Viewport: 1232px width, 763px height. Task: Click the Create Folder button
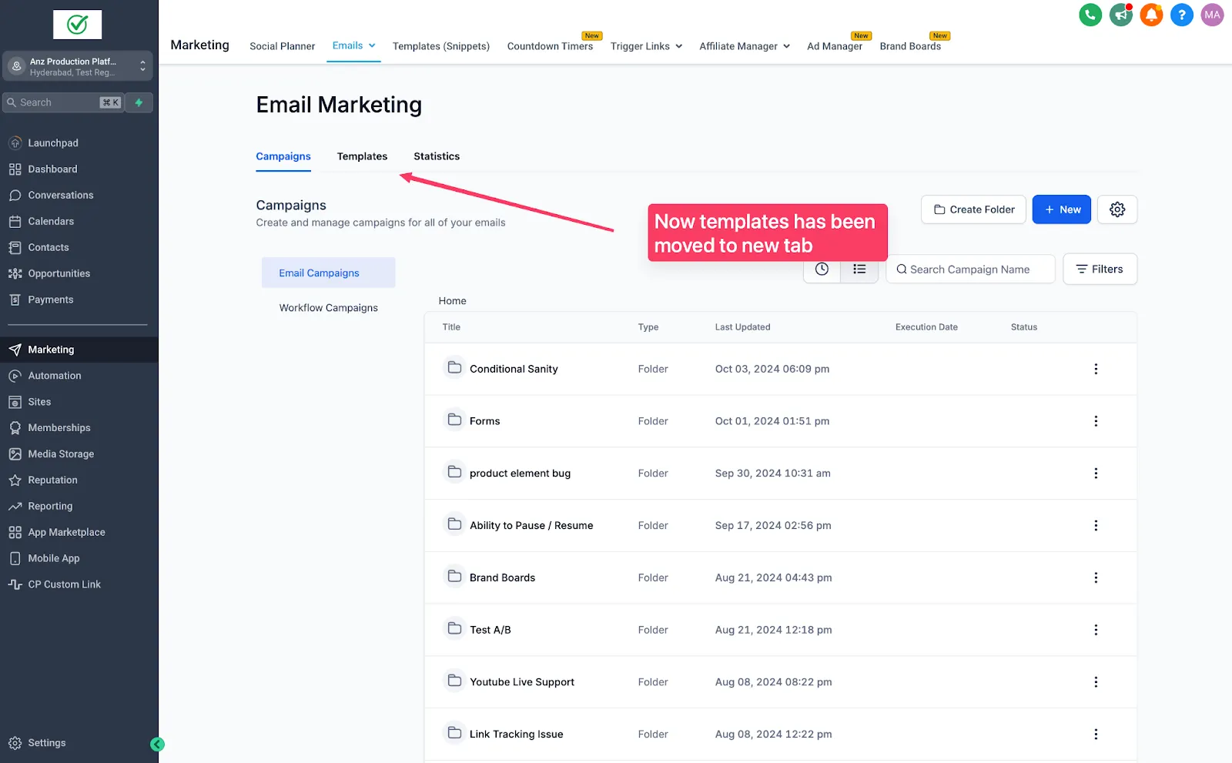coord(973,209)
